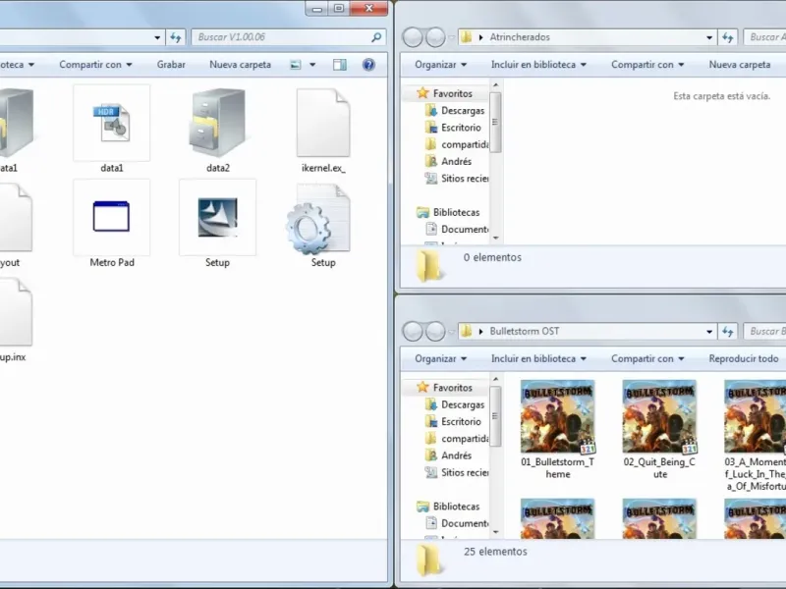Image resolution: width=786 pixels, height=589 pixels.
Task: Expand Incluir en biblioteca in Bulletstorm window
Action: 538,359
